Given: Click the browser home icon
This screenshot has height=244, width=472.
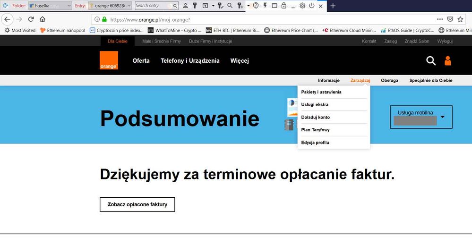Looking at the screenshot, I should point(43,19).
